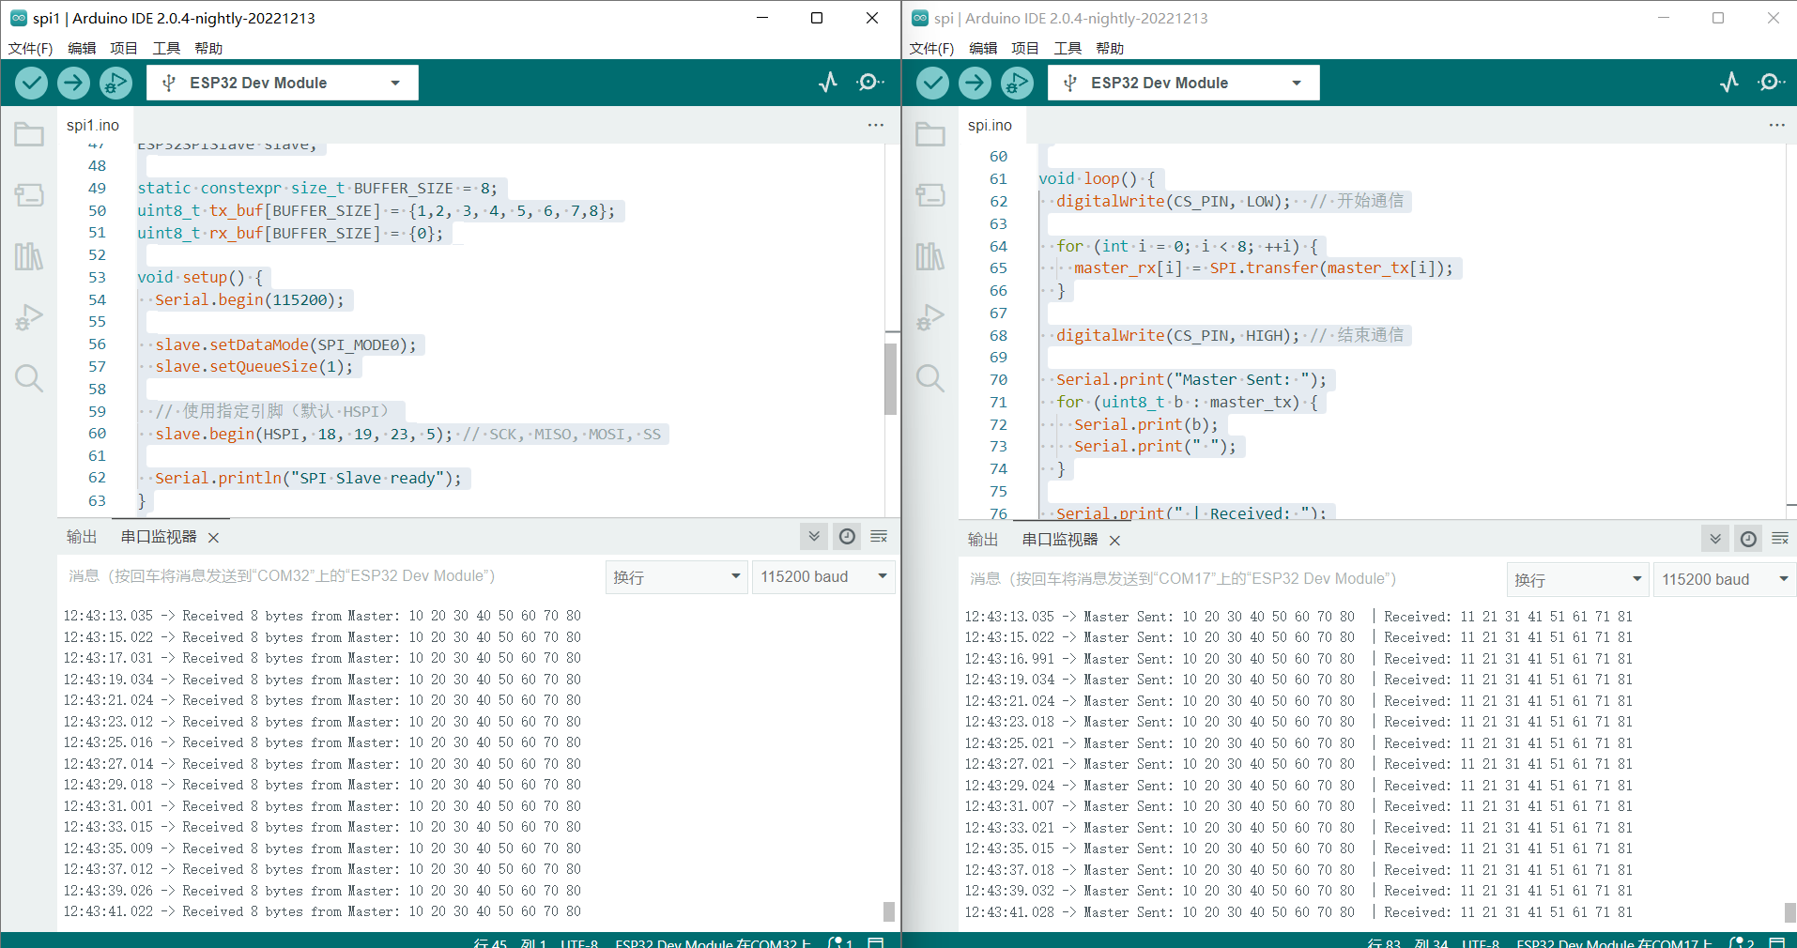
Task: Focus COM32 message input field
Action: (330, 576)
